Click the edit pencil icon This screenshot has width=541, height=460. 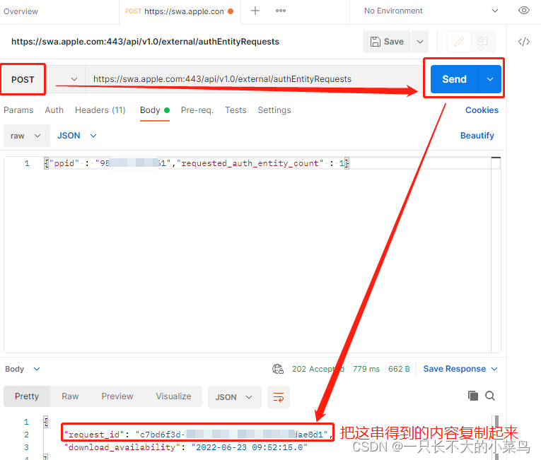tap(458, 42)
